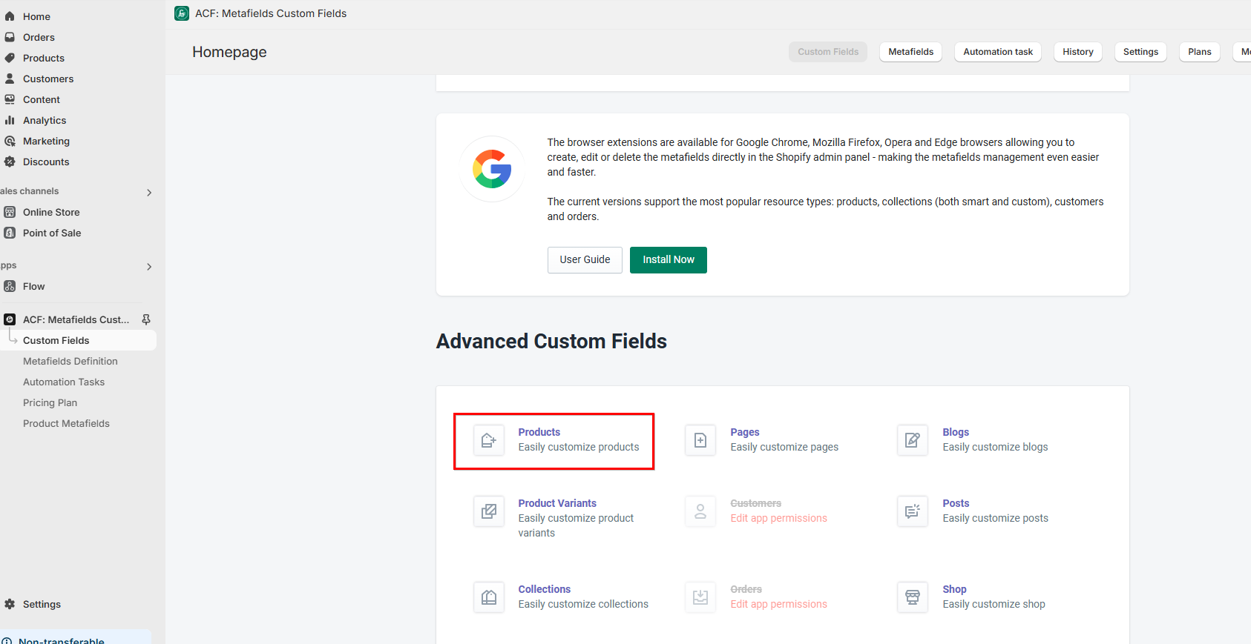Click the Discounts badge icon
The image size is (1251, 644).
[x=10, y=162]
